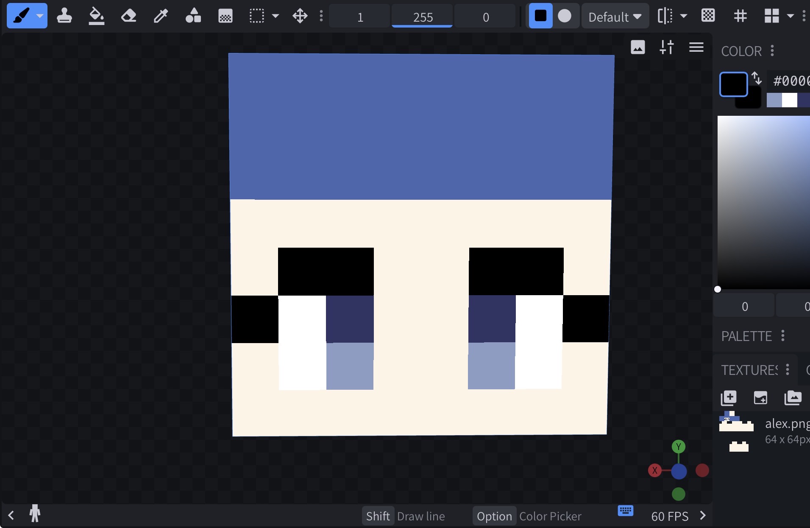Click the blue keyboard icon in status bar
The image size is (810, 528).
point(626,511)
